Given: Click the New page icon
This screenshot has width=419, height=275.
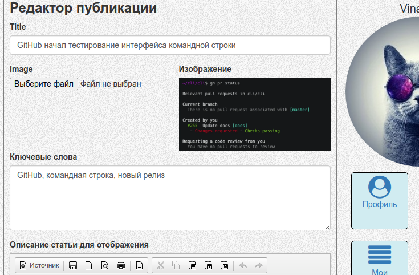Looking at the screenshot, I should click(x=88, y=265).
